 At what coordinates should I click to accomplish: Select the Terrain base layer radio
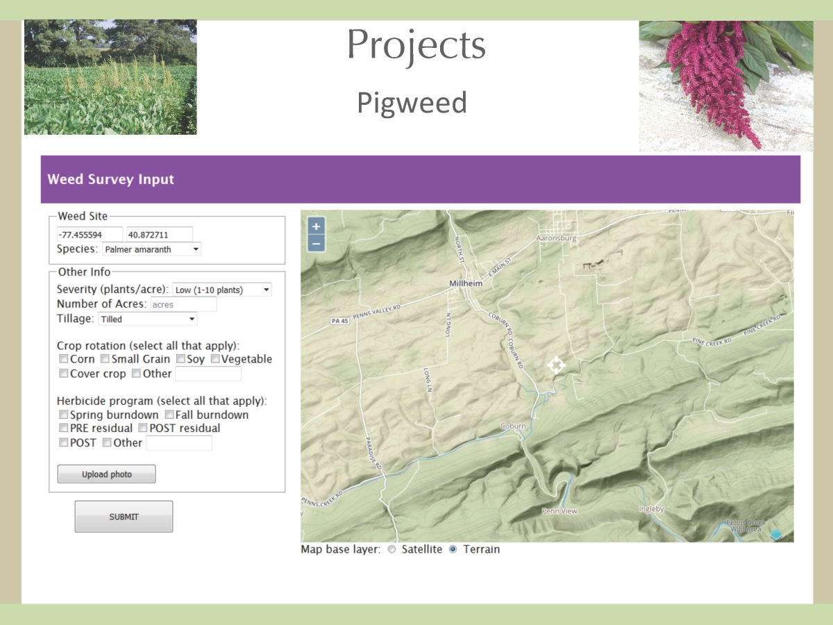click(x=453, y=549)
